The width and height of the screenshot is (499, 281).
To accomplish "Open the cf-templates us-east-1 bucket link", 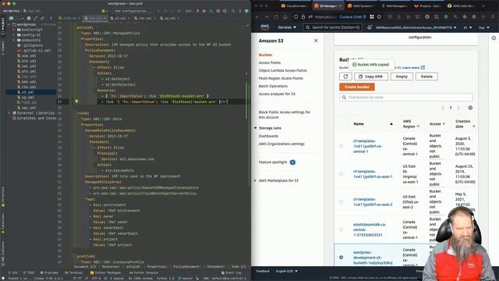I will click(373, 174).
